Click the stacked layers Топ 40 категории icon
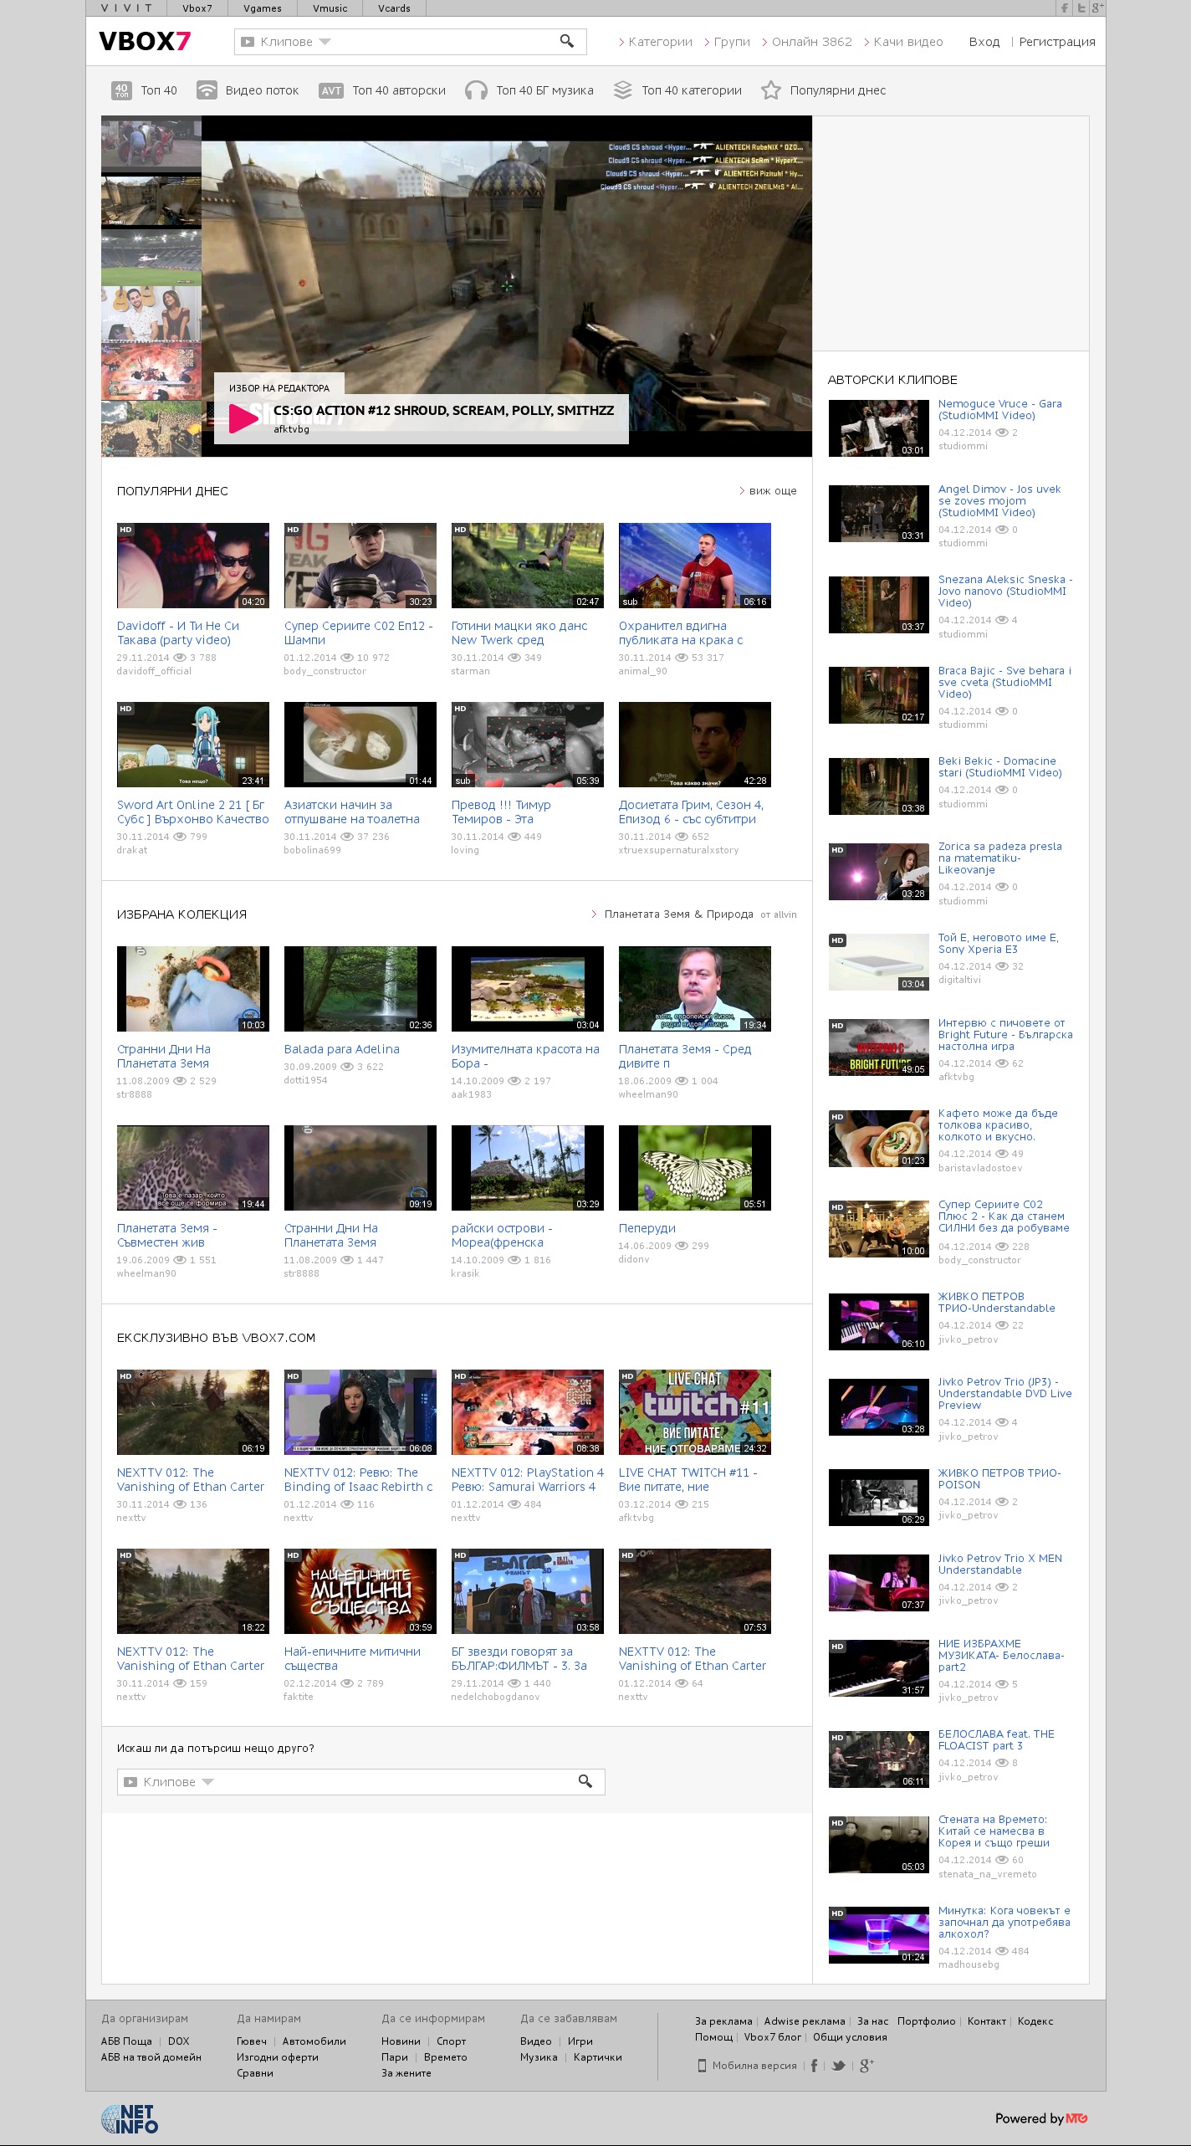Image resolution: width=1191 pixels, height=2146 pixels. click(x=622, y=90)
